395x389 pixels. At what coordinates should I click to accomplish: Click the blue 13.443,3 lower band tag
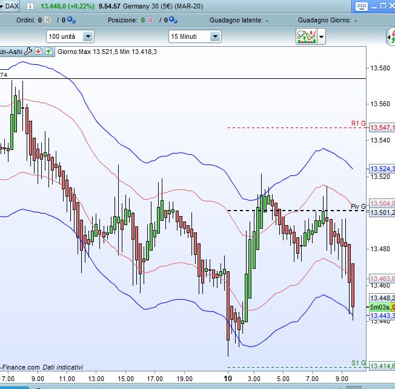click(382, 316)
